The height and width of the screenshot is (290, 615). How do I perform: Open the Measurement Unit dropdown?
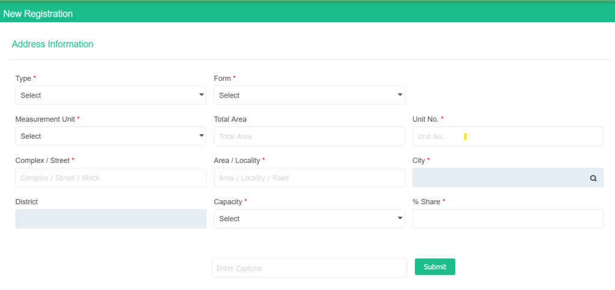[111, 136]
